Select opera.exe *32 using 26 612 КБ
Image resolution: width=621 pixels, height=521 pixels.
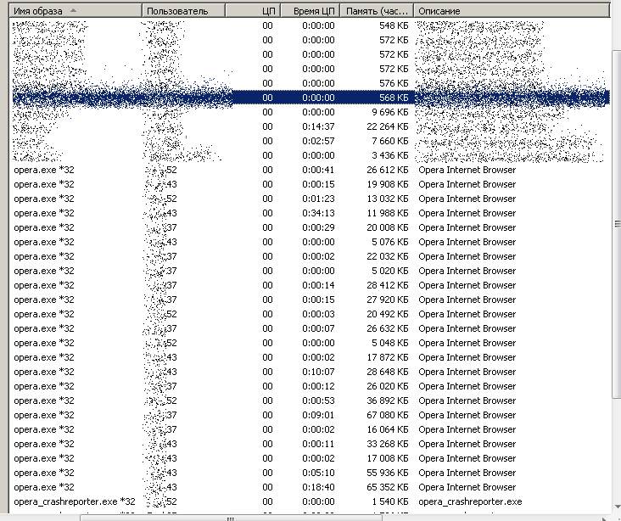[44, 170]
